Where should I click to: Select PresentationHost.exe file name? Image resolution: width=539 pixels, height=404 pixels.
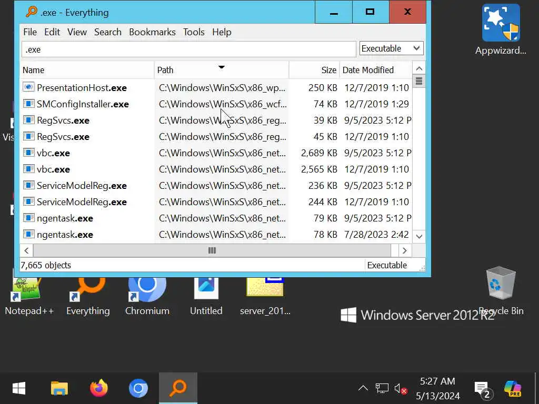(x=82, y=88)
